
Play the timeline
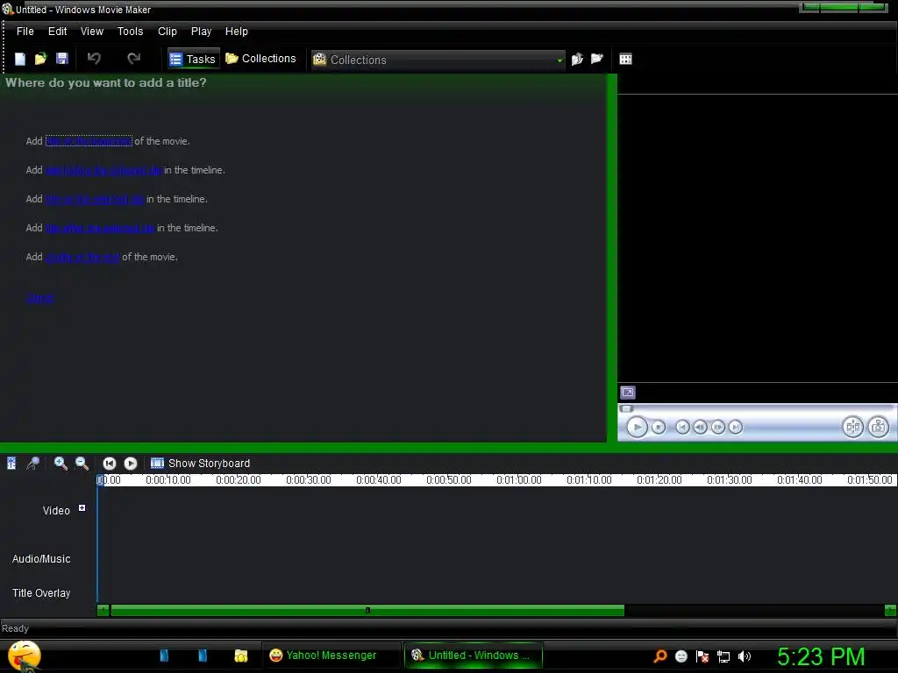point(131,464)
